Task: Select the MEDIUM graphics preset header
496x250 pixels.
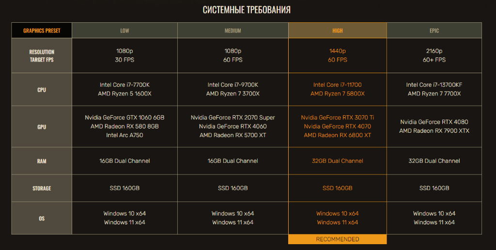Action: point(232,31)
